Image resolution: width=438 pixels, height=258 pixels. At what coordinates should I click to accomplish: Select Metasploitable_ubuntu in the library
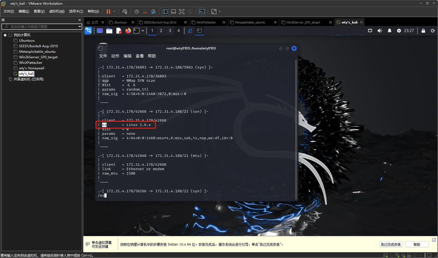[x=37, y=52]
